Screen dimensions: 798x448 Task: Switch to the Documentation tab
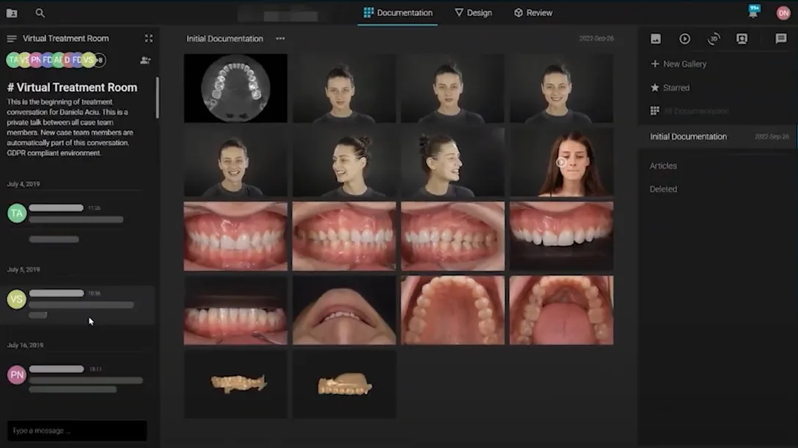click(398, 13)
